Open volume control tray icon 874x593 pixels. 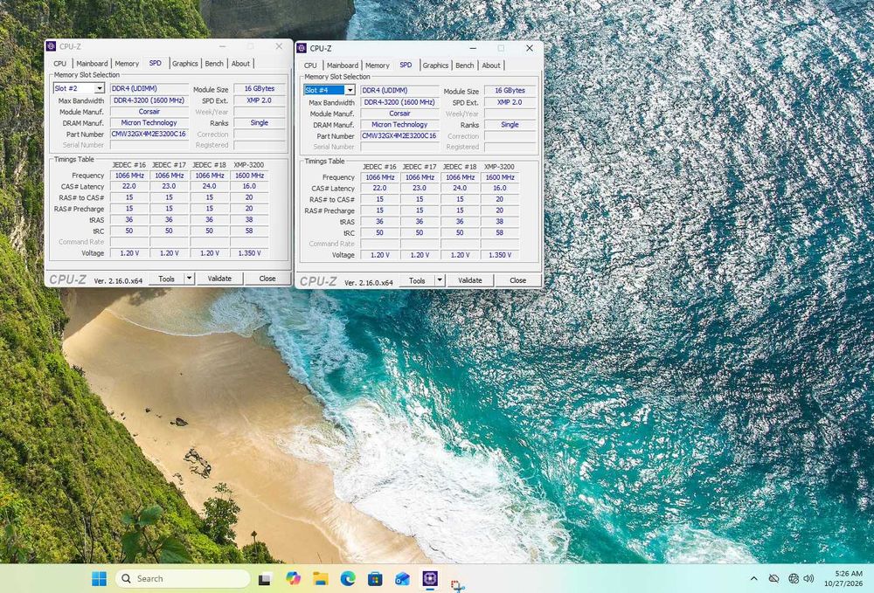[x=808, y=578]
